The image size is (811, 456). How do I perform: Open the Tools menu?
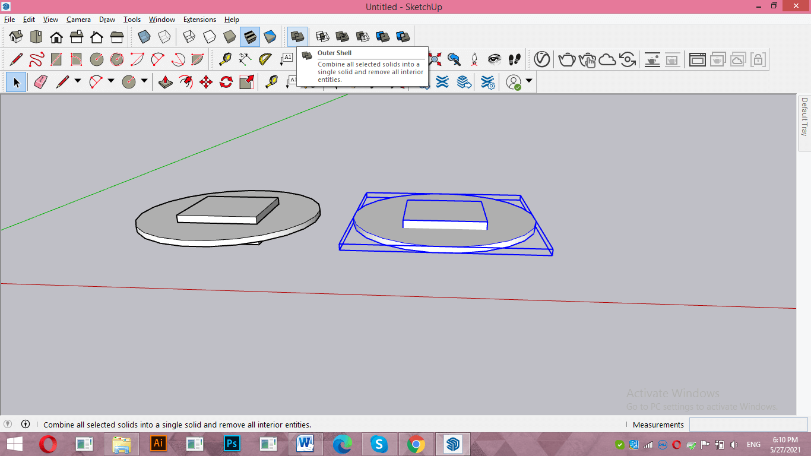click(132, 20)
